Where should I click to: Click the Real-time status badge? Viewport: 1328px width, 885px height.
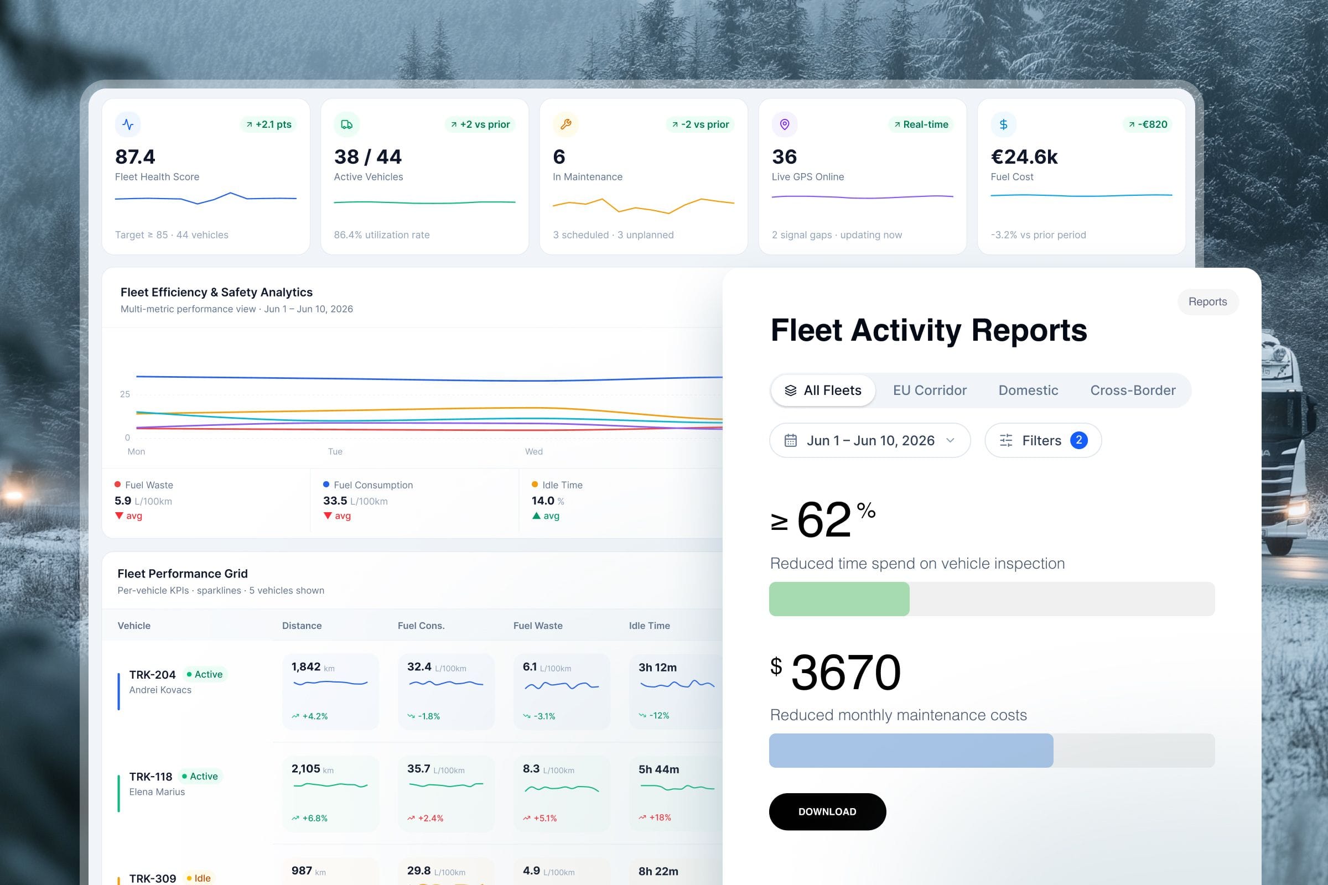[921, 124]
